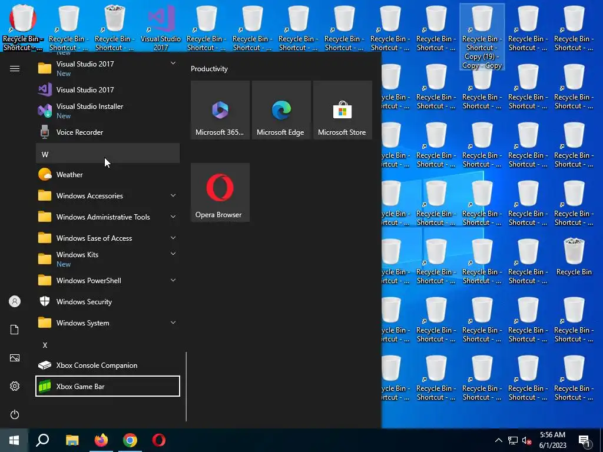Launch Visual Studio Installer
The image size is (603, 452).
[108, 111]
